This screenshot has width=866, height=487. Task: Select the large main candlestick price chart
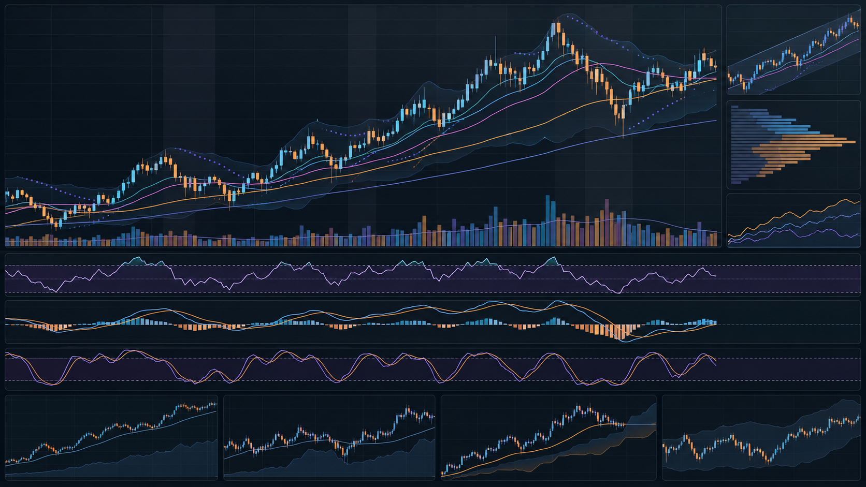tap(363, 126)
